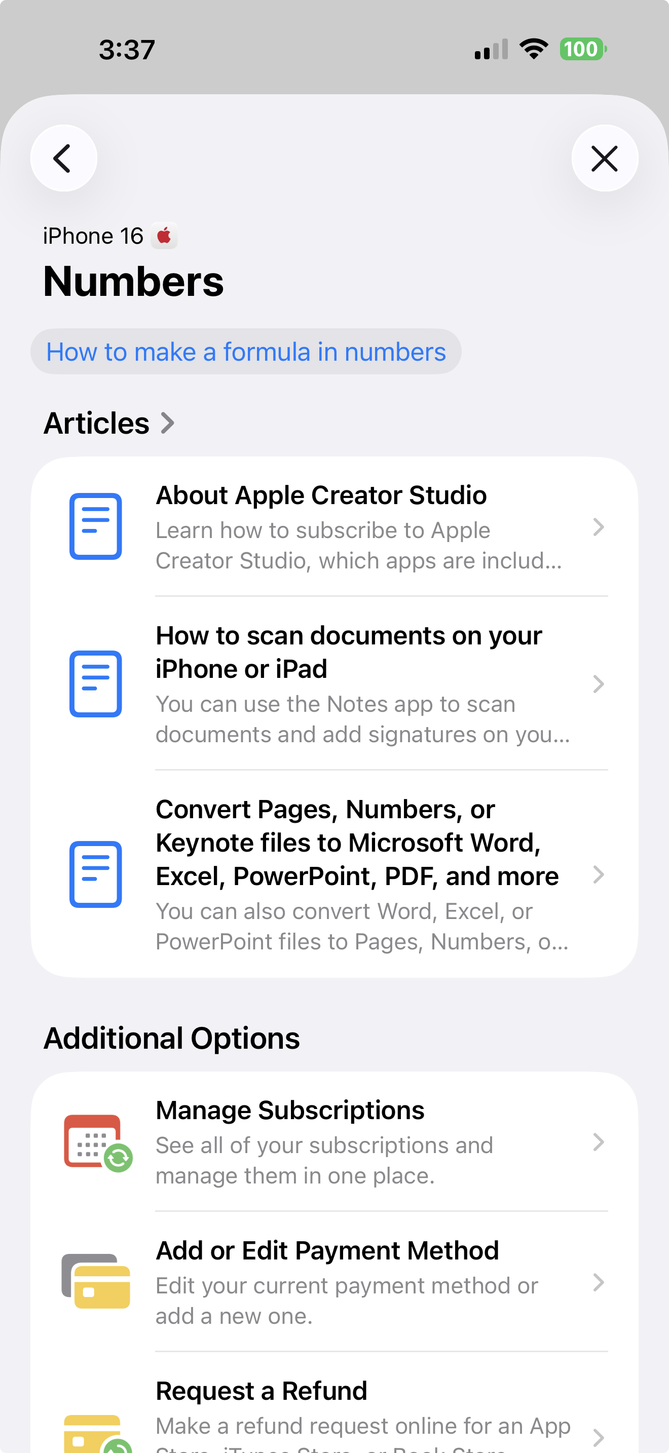Tap the 3:37 clock in status bar

click(x=127, y=50)
